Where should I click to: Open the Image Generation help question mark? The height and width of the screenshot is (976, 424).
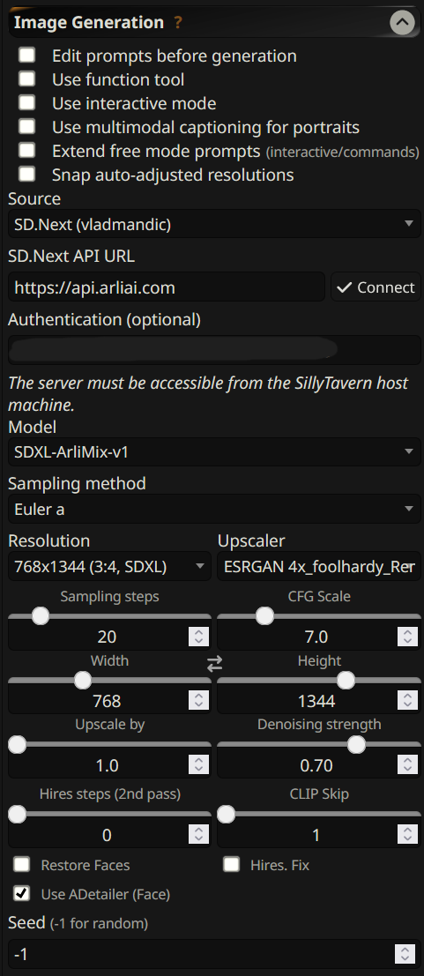click(178, 23)
